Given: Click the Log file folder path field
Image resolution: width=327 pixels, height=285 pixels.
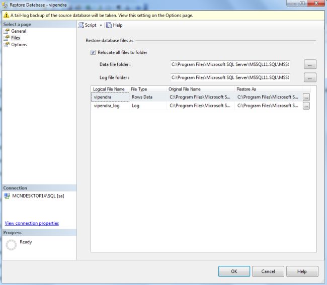Looking at the screenshot, I should [230, 77].
